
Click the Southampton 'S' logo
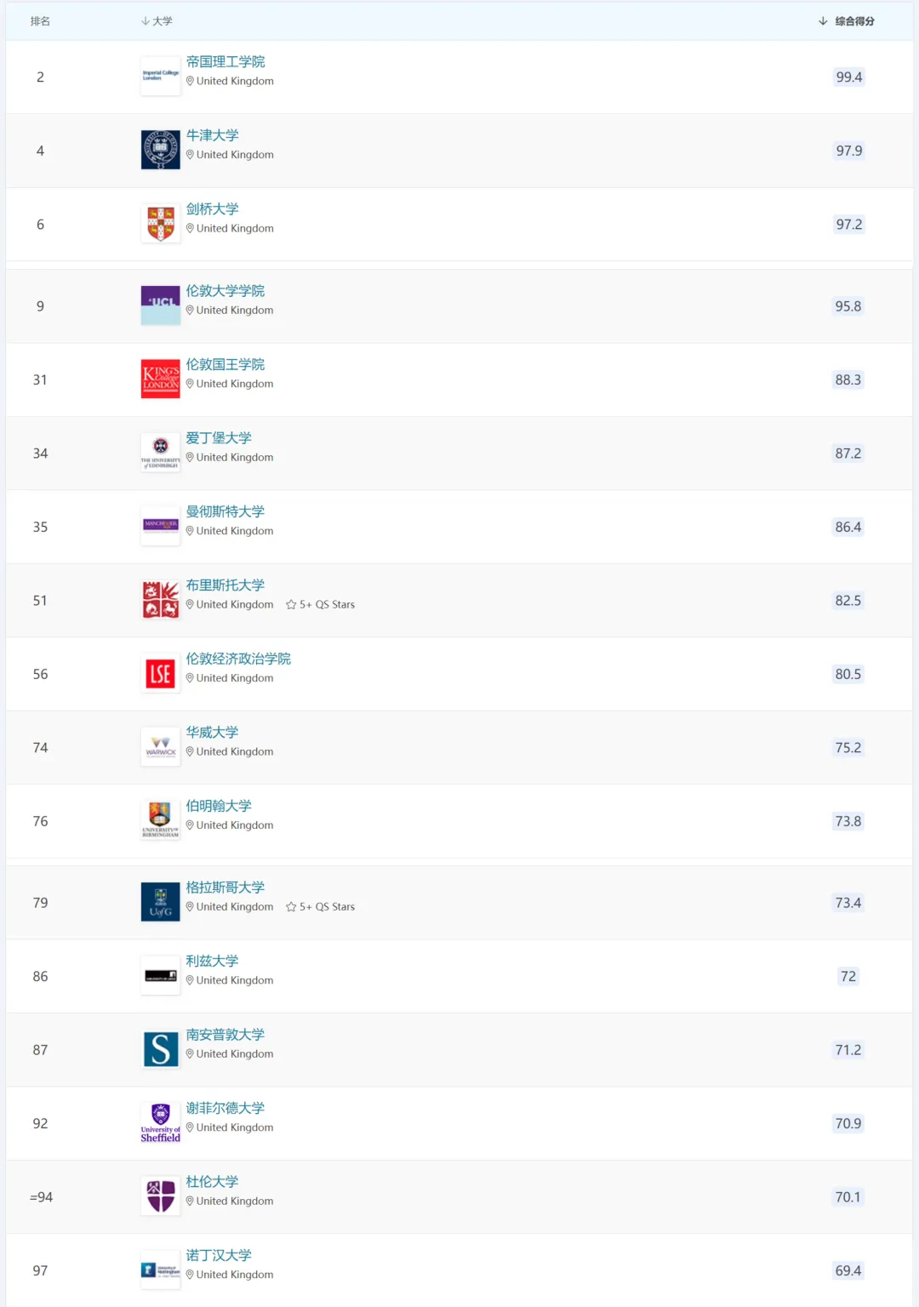(160, 1048)
